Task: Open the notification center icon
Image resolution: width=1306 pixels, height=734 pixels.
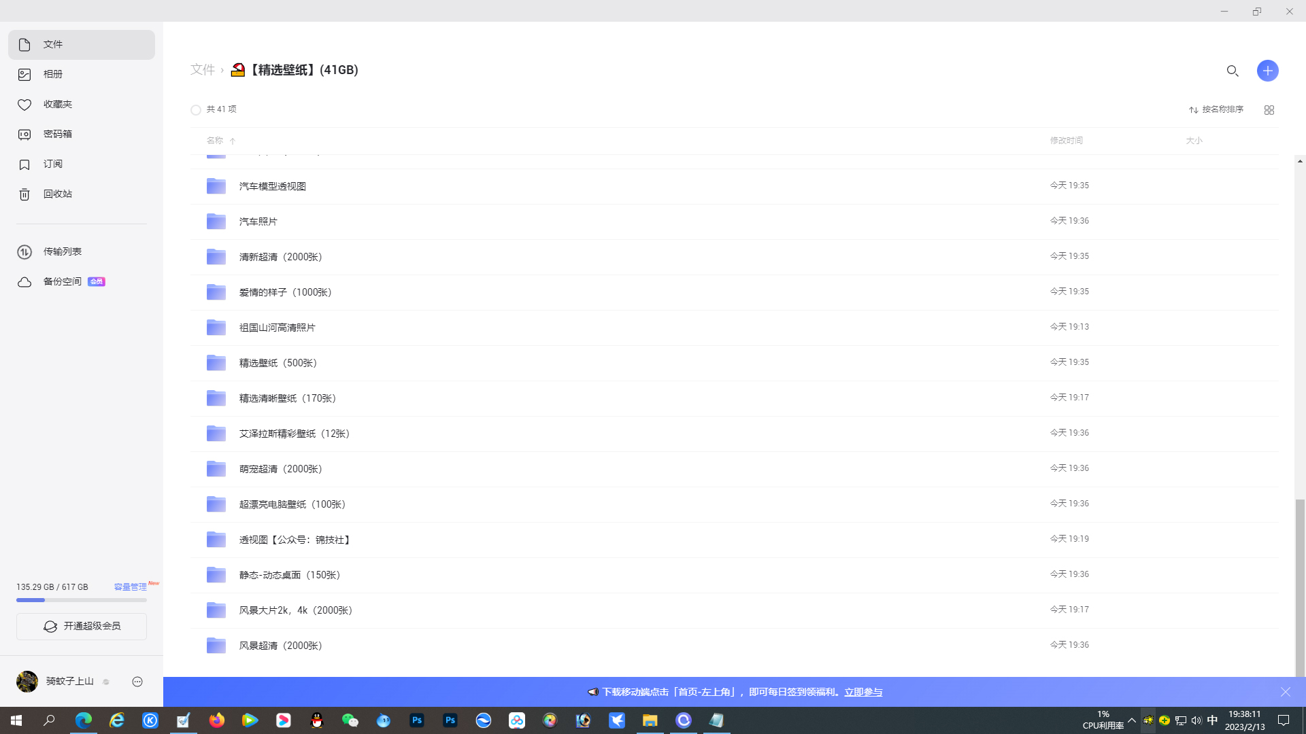Action: [1284, 720]
